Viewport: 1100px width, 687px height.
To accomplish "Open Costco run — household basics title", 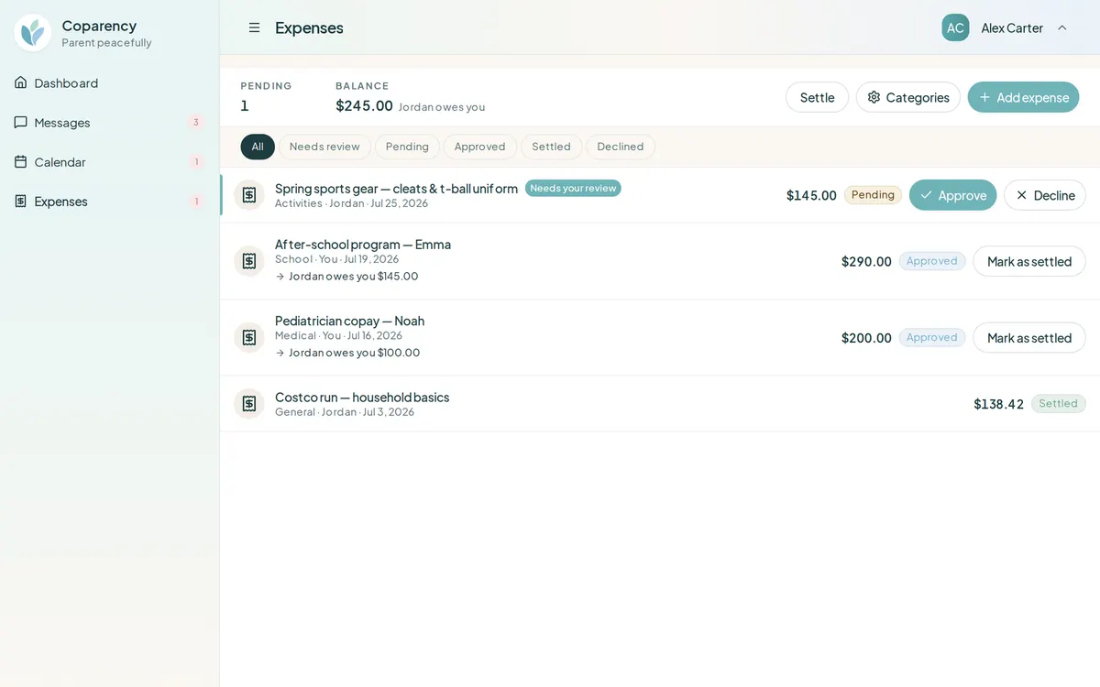I will [362, 397].
